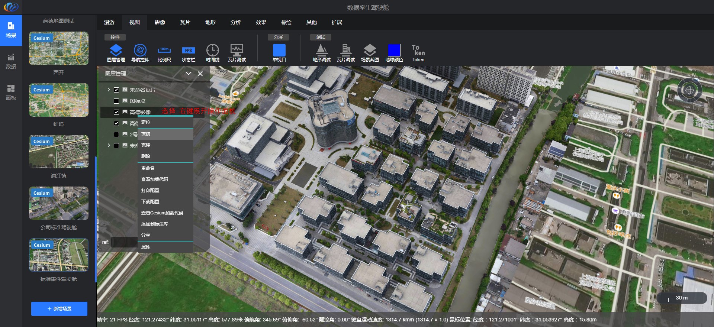Launch the 瓦片测试 tile test tool
The image size is (714, 327).
[237, 51]
